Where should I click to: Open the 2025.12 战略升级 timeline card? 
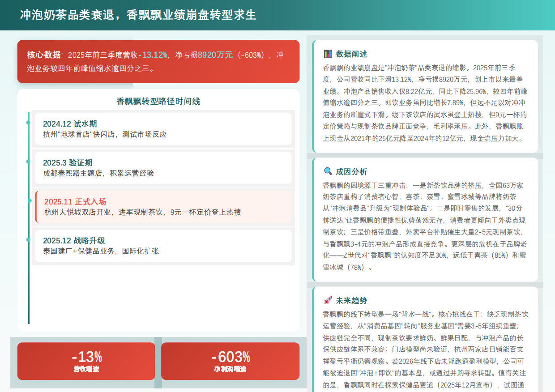pos(163,245)
